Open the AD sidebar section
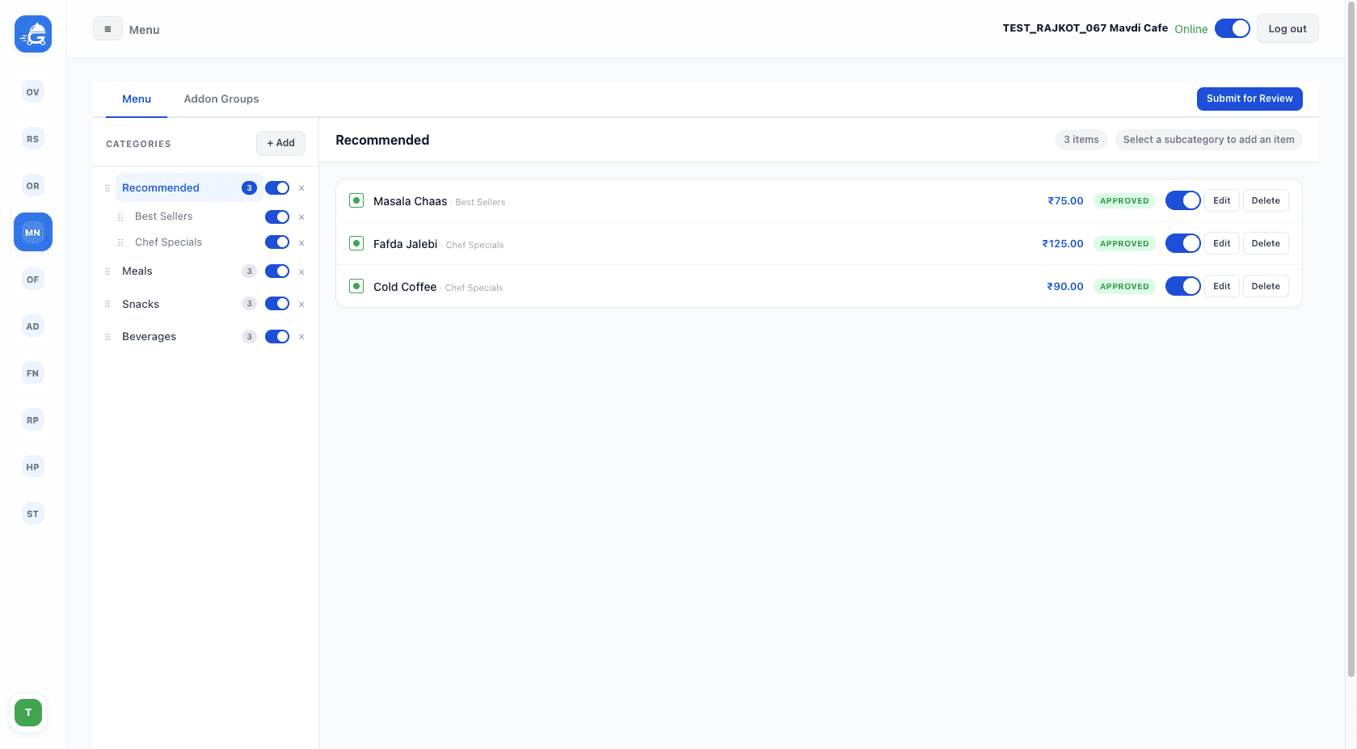 pos(32,326)
